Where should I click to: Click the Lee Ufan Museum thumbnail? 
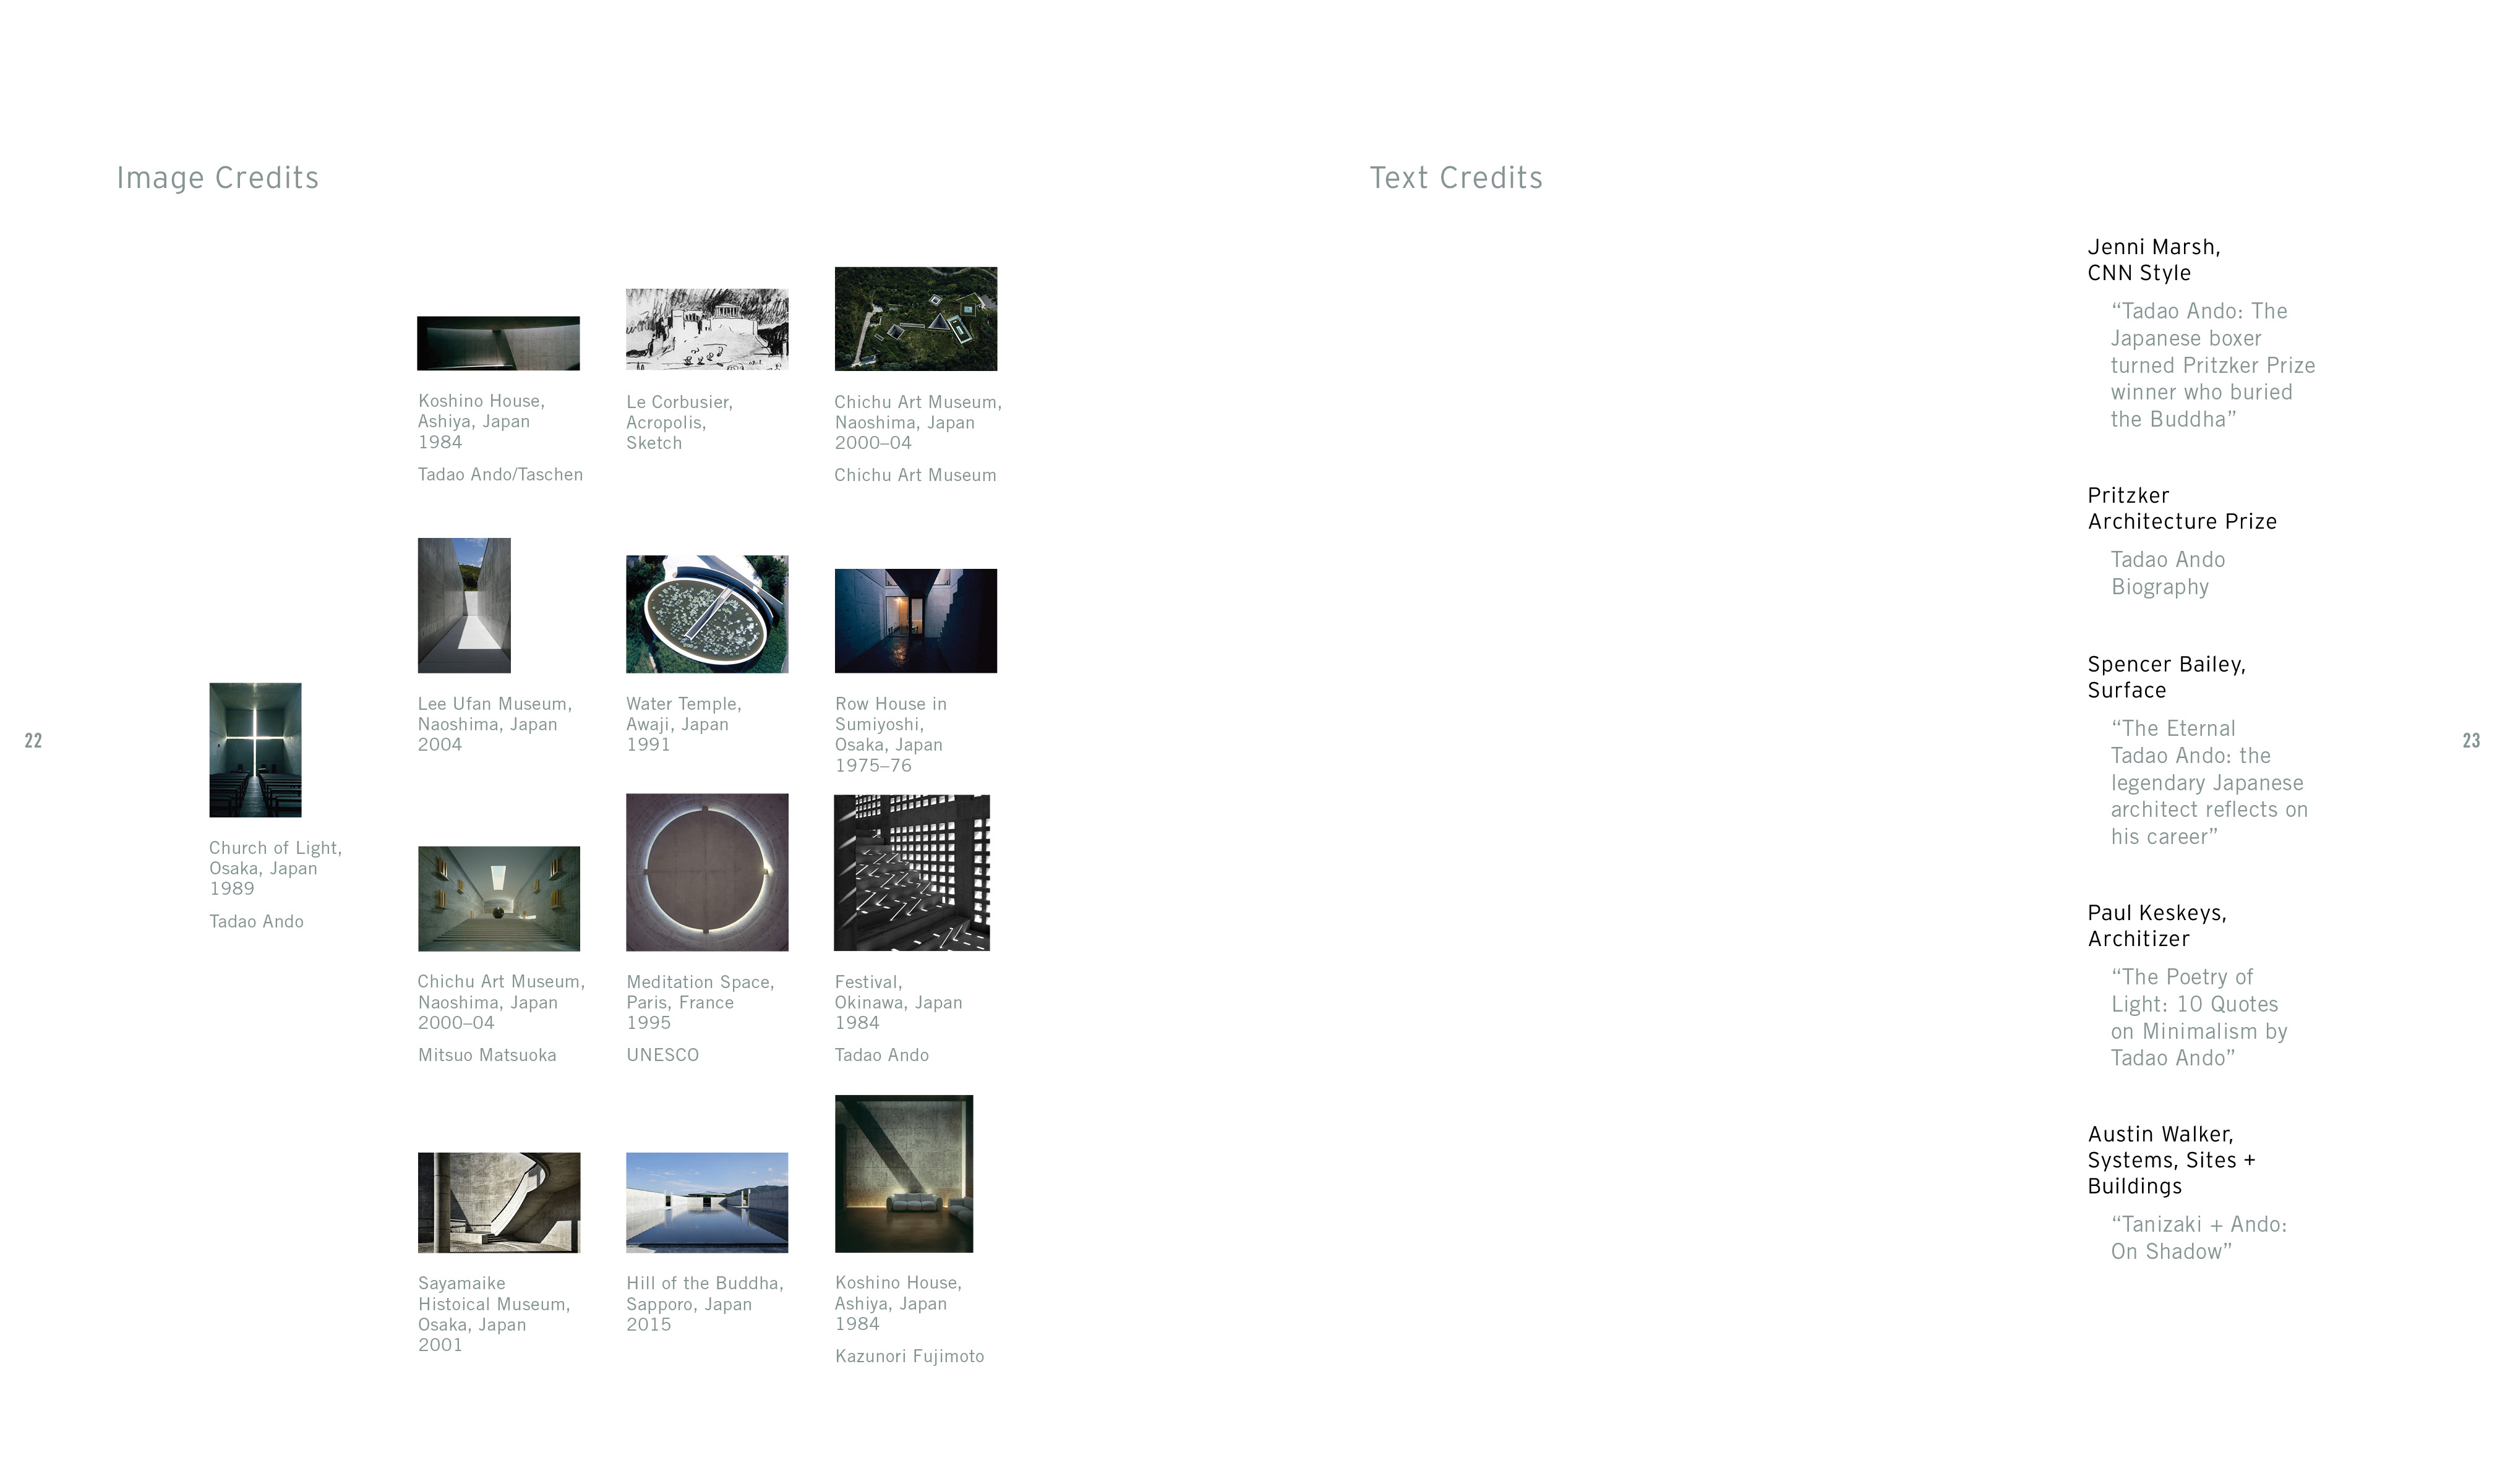point(464,605)
